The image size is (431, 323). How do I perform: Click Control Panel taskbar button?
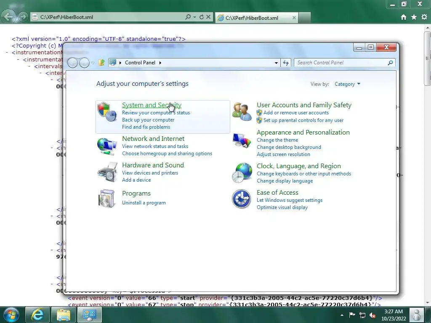click(90, 315)
